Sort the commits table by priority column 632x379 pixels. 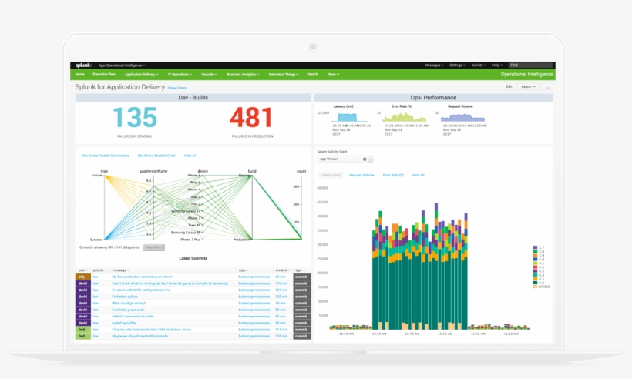point(99,270)
